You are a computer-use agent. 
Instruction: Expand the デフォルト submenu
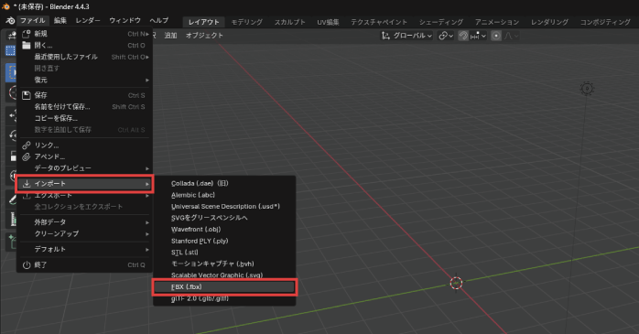tap(84, 249)
